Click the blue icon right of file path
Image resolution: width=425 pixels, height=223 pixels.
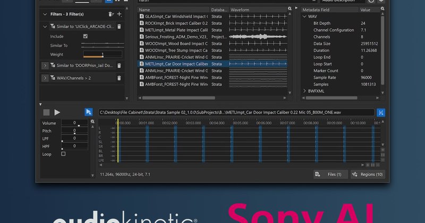pyautogui.click(x=381, y=112)
